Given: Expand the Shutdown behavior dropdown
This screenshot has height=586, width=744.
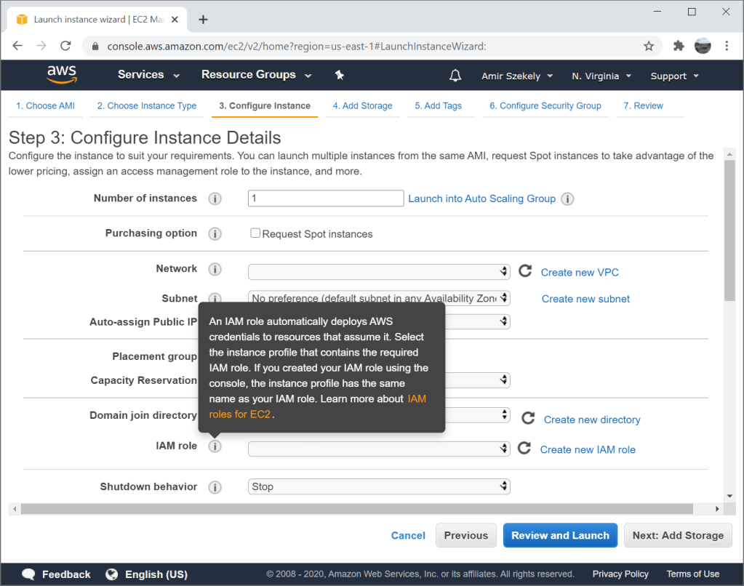Looking at the screenshot, I should coord(378,486).
